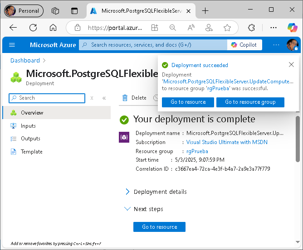
Task: Click the left menu Search field
Action: point(47,98)
